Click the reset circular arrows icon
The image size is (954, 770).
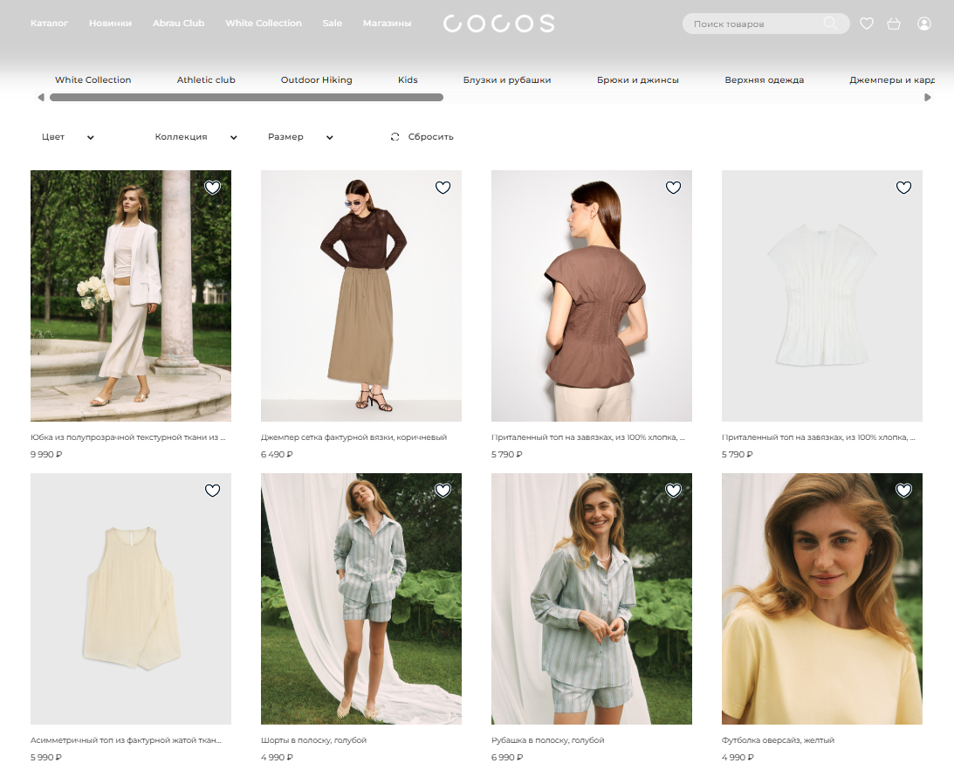click(395, 137)
